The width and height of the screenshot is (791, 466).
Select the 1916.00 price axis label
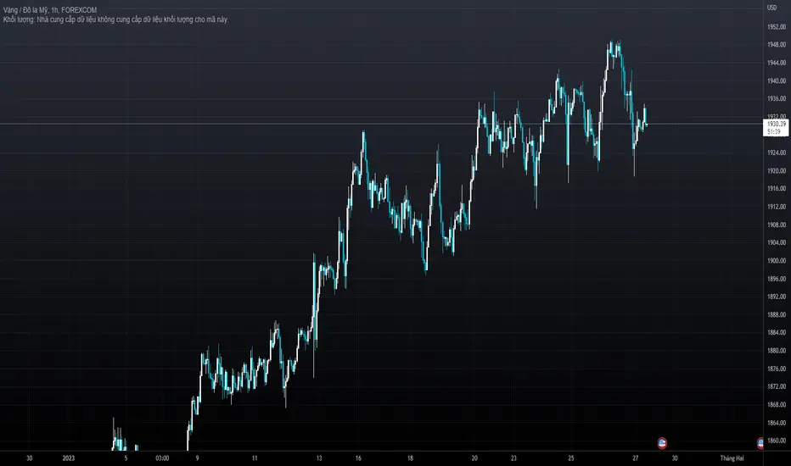coord(777,188)
